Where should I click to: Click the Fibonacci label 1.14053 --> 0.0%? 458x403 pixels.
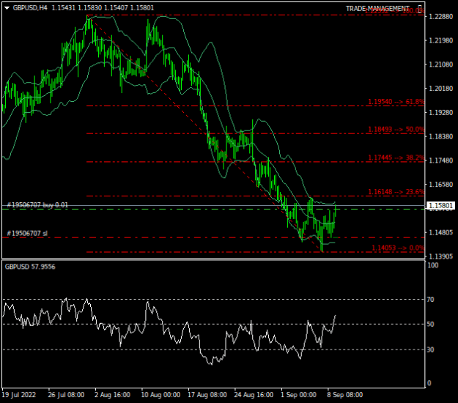click(x=398, y=248)
